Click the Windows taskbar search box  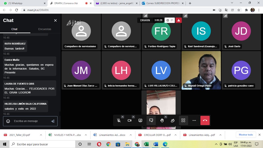(42, 144)
